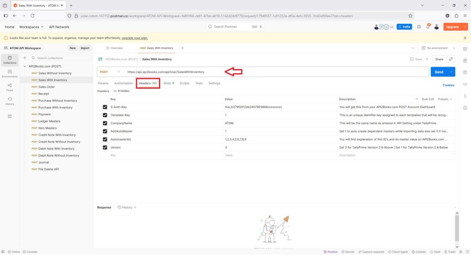
Task: Open the Runner in the status bar
Action: point(348,252)
